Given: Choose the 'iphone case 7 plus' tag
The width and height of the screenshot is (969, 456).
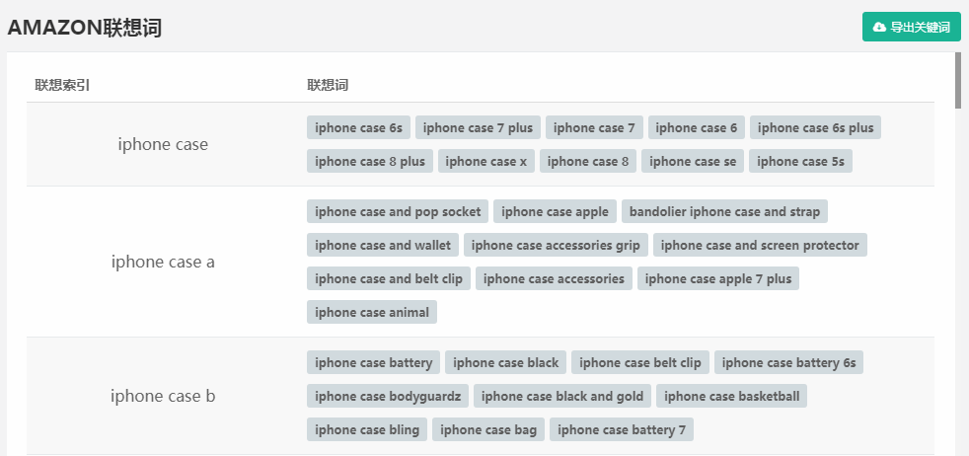Looking at the screenshot, I should click(x=478, y=128).
